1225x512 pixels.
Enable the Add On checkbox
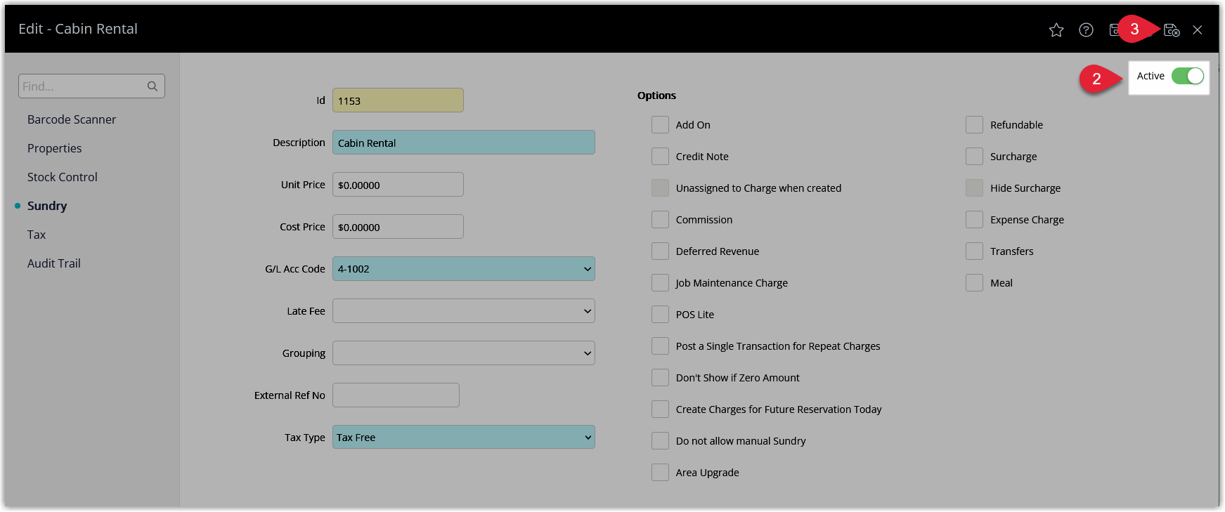point(660,125)
